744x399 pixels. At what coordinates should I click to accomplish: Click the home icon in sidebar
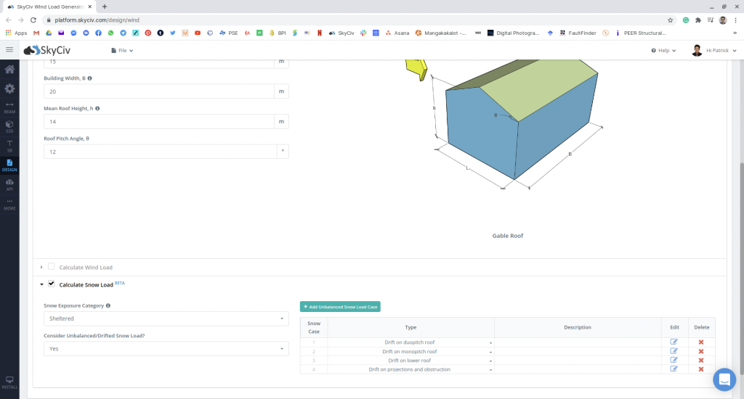click(9, 70)
